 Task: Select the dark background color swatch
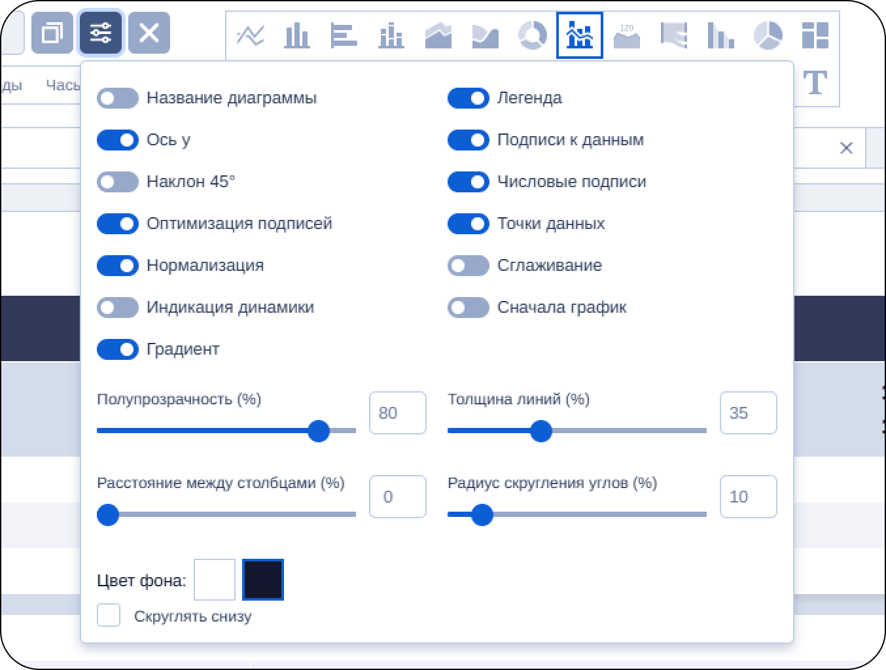263,580
